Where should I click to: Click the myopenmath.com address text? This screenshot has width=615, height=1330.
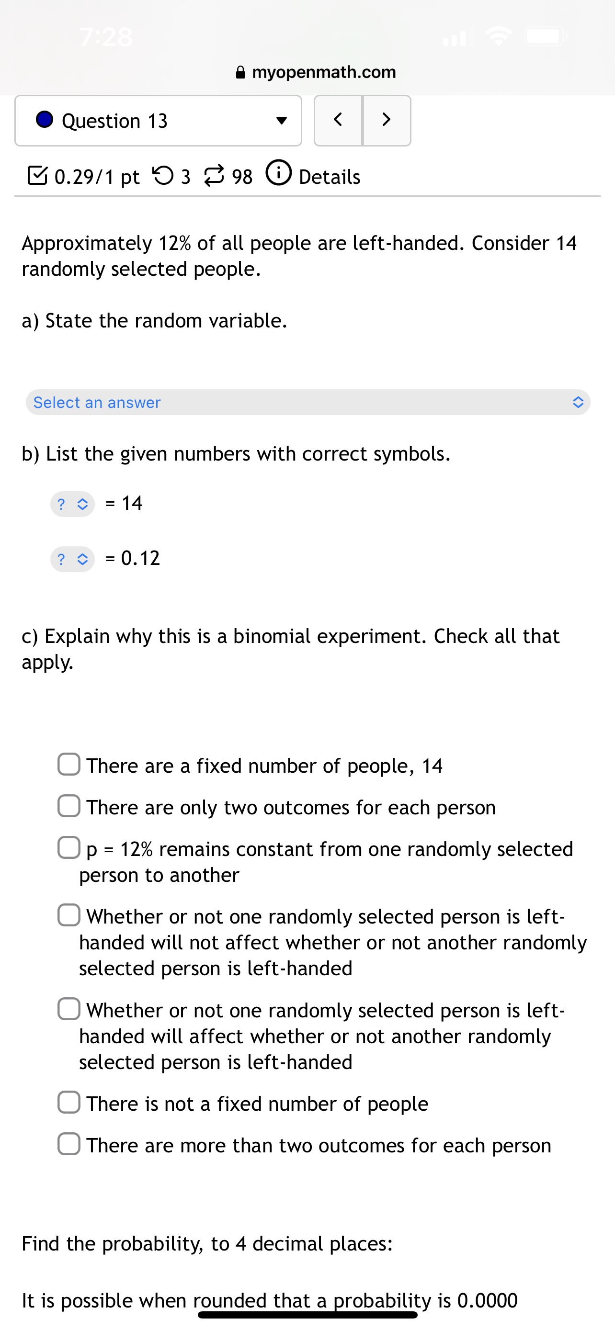324,72
